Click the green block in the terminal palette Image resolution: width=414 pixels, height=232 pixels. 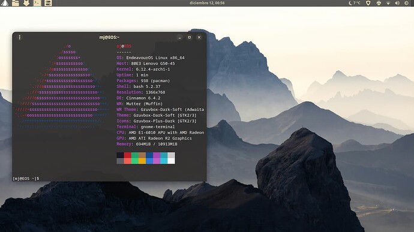click(x=134, y=155)
